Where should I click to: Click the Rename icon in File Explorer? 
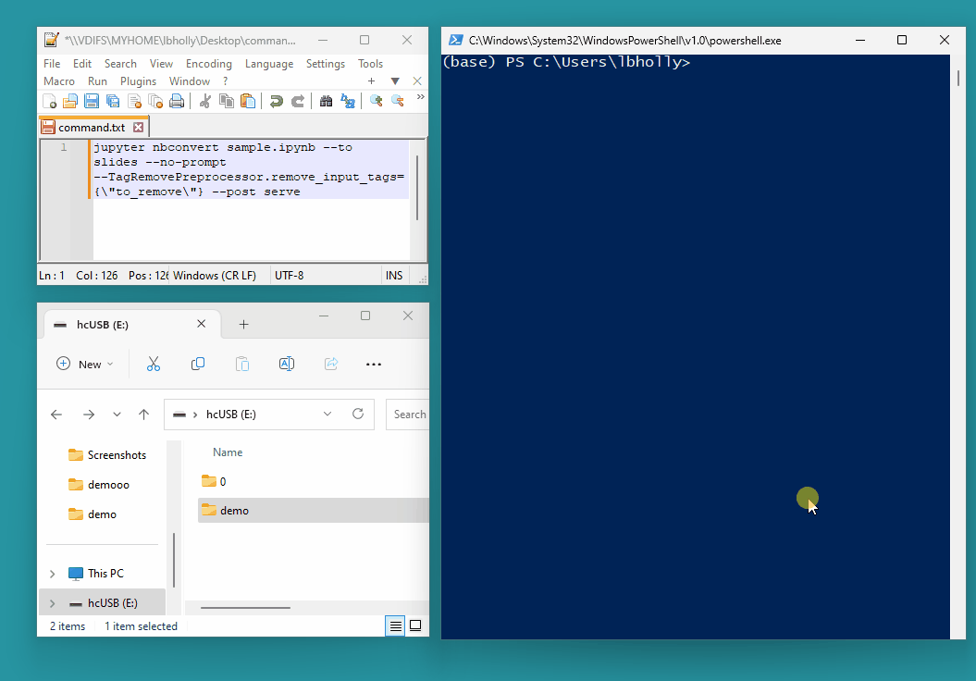click(287, 364)
